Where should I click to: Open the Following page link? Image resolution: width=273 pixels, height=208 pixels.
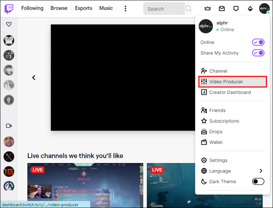(32, 8)
